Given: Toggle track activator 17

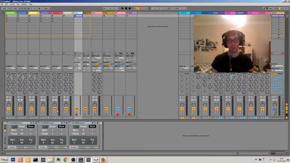Looking at the screenshot, I should pos(32,109).
